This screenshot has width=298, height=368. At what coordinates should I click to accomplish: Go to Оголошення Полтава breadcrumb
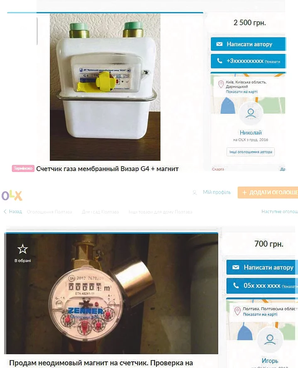pos(49,212)
